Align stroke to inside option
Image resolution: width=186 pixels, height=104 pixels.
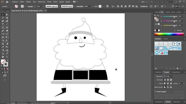click(168, 87)
